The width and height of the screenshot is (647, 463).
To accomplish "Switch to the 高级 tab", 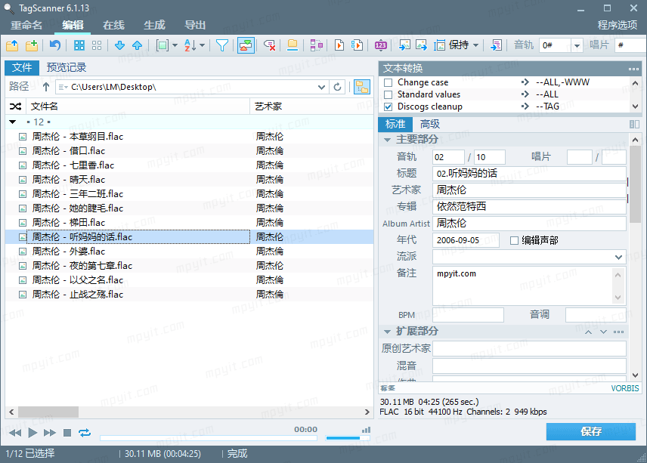I will pos(429,124).
